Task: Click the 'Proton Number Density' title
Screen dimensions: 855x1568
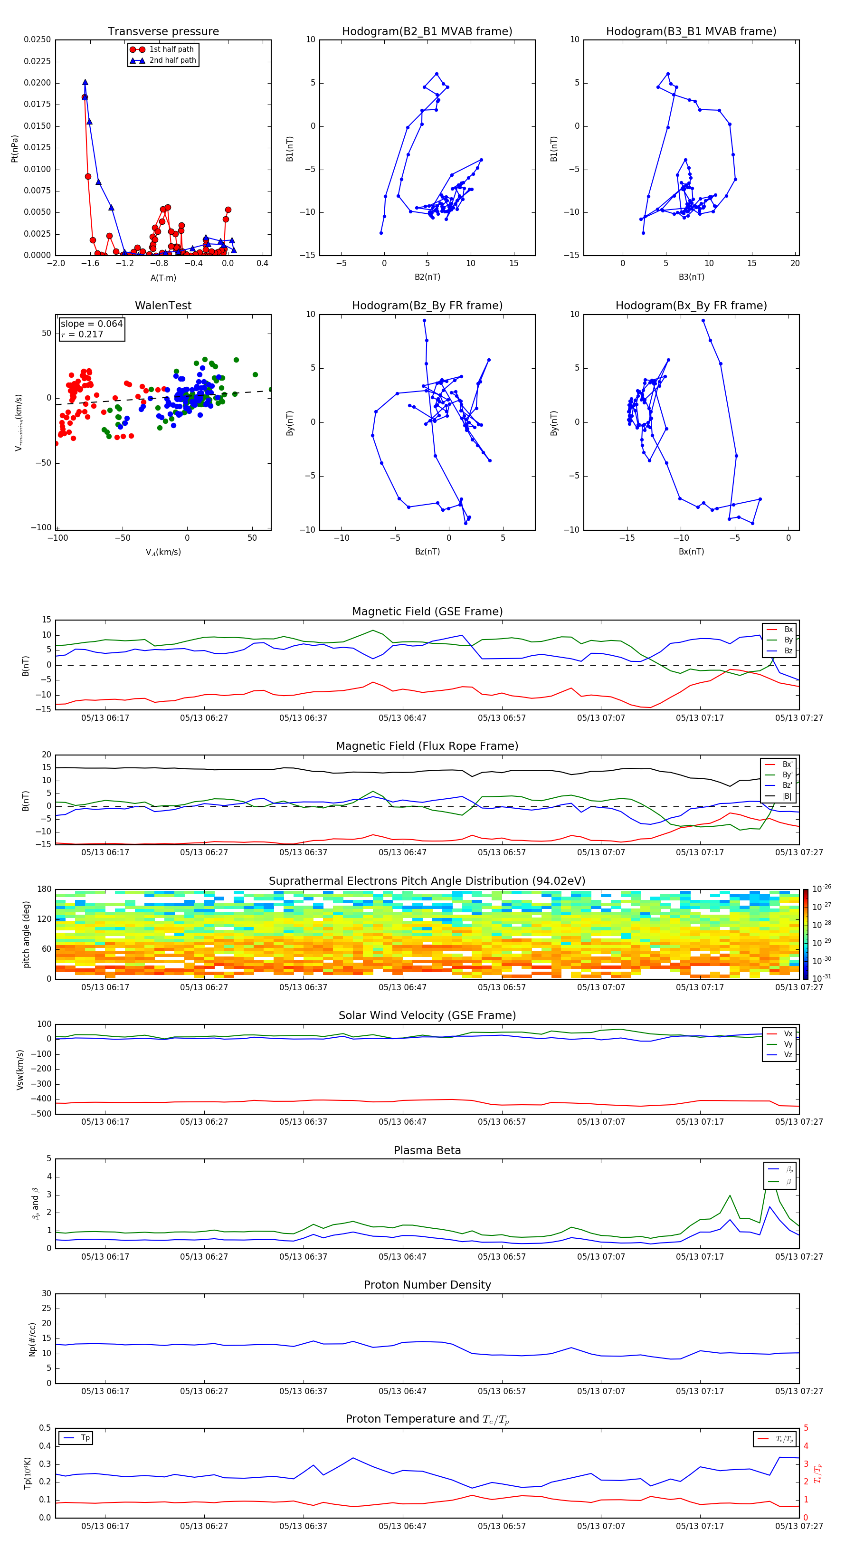Action: click(x=427, y=1285)
